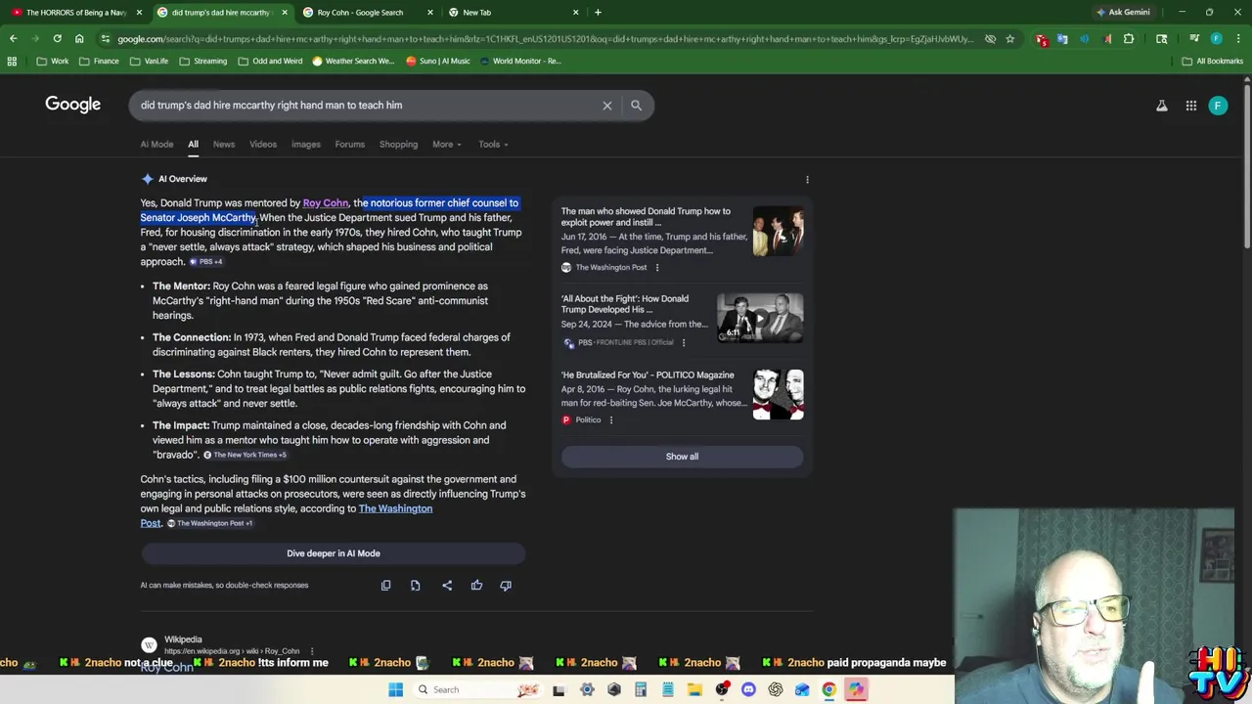
Task: Open the media controls music-note icon
Action: 1194,39
